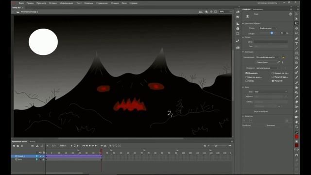Select the Rectangle tool

coord(296,53)
